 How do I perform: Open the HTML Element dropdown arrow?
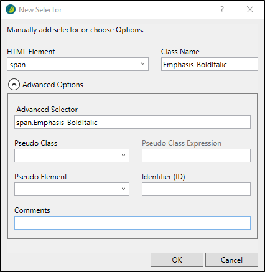[142, 64]
